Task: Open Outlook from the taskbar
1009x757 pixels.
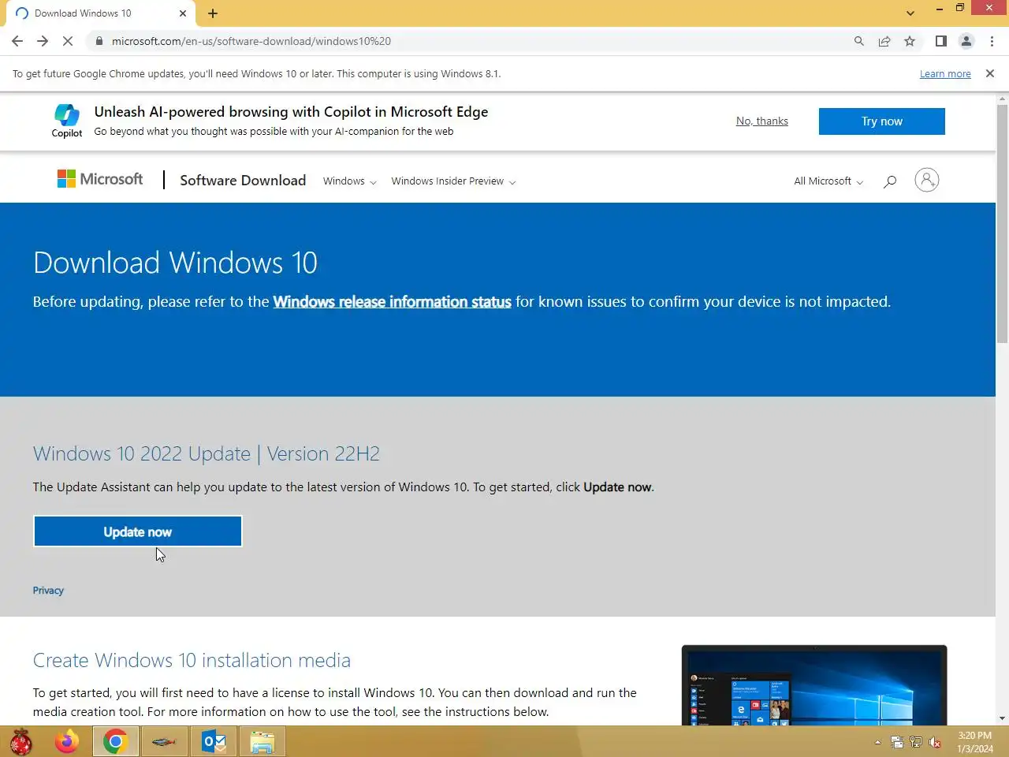Action: pyautogui.click(x=214, y=742)
